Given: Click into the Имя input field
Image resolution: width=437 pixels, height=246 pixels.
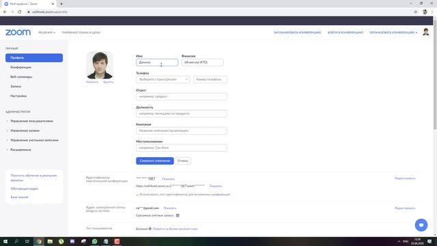Looking at the screenshot, I should 157,62.
